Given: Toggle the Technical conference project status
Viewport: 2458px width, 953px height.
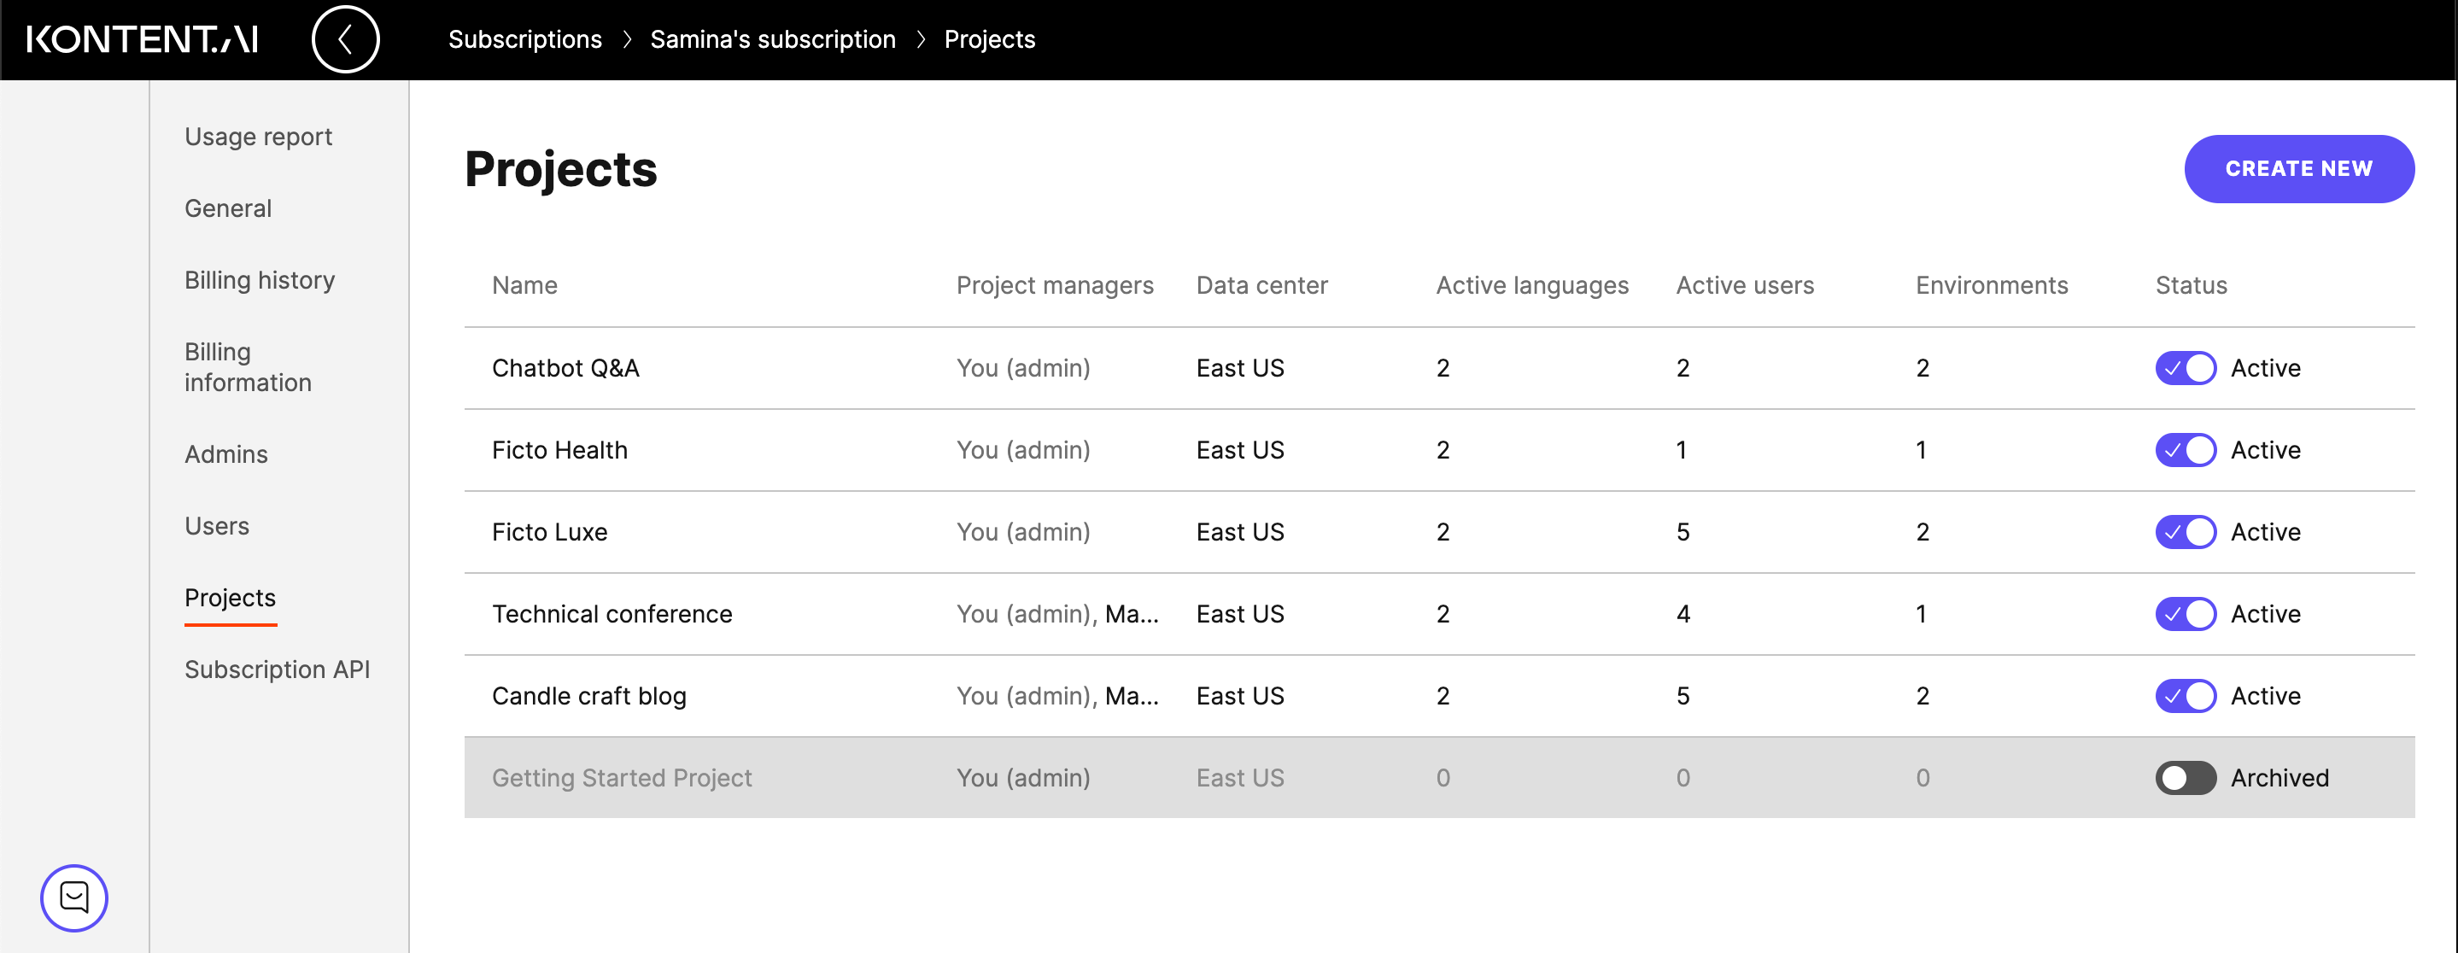Looking at the screenshot, I should [2185, 613].
